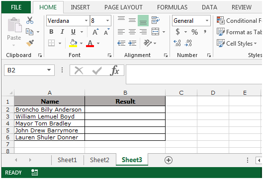
Task: Expand the Underline style arrow
Action: [82, 32]
